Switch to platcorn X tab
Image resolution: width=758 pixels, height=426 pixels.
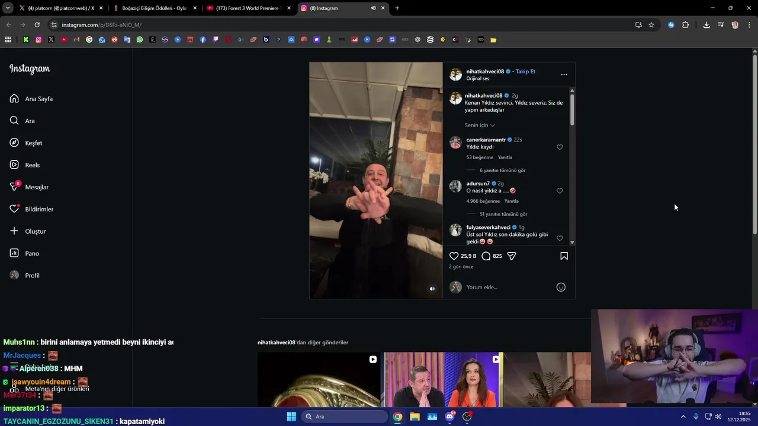pyautogui.click(x=60, y=8)
